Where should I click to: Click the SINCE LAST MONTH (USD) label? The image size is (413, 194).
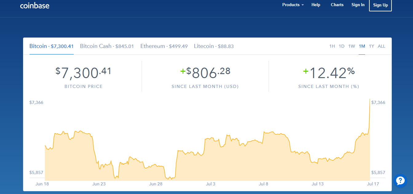coord(205,87)
